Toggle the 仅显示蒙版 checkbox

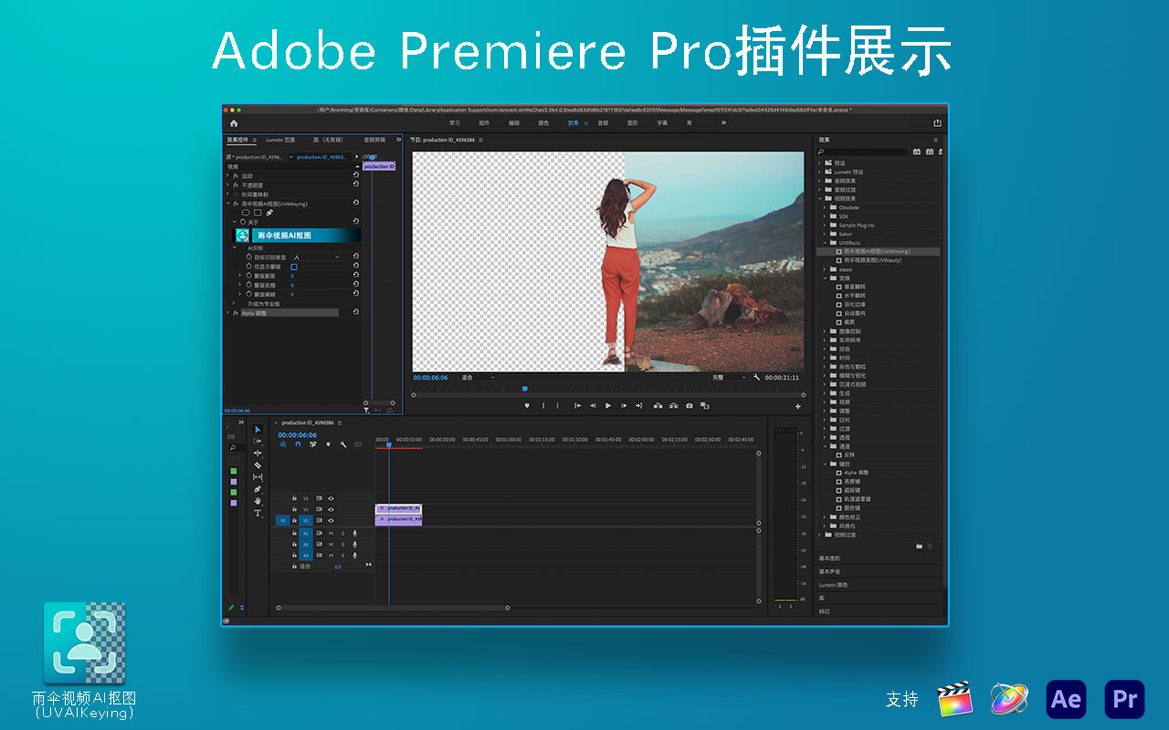pos(294,266)
